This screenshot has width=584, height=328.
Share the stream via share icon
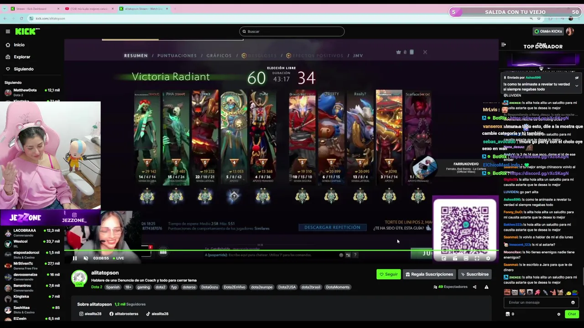coord(474,287)
